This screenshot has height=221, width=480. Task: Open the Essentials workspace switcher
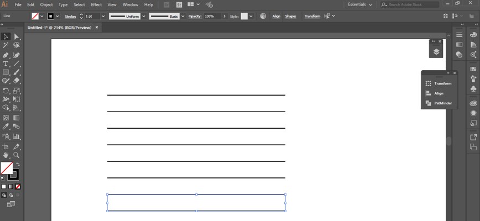(360, 4)
